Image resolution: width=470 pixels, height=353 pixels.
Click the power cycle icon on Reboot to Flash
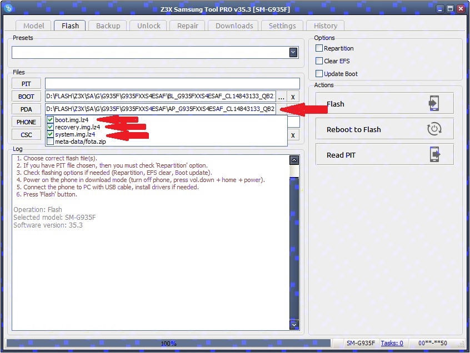434,129
